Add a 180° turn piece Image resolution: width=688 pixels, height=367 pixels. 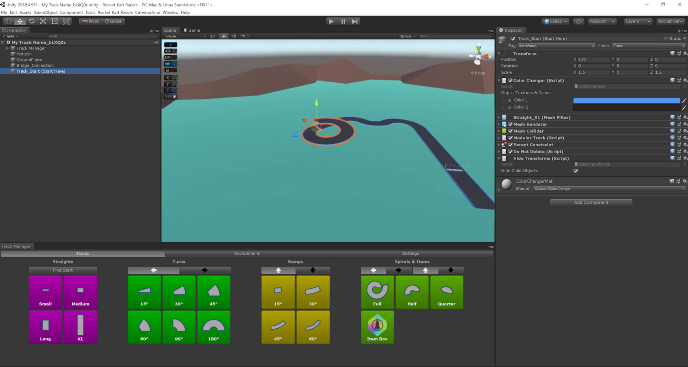[213, 327]
